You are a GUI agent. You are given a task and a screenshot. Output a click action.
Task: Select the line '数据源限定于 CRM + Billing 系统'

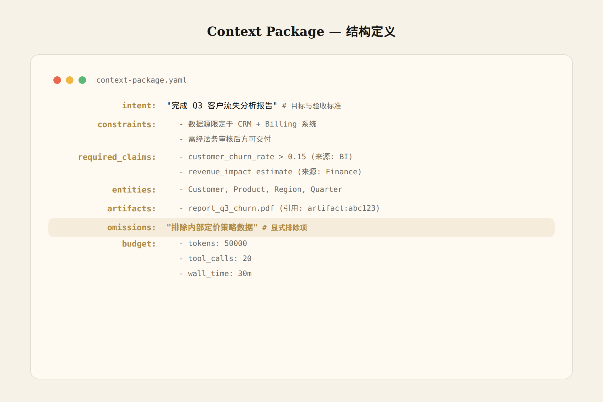tap(248, 124)
